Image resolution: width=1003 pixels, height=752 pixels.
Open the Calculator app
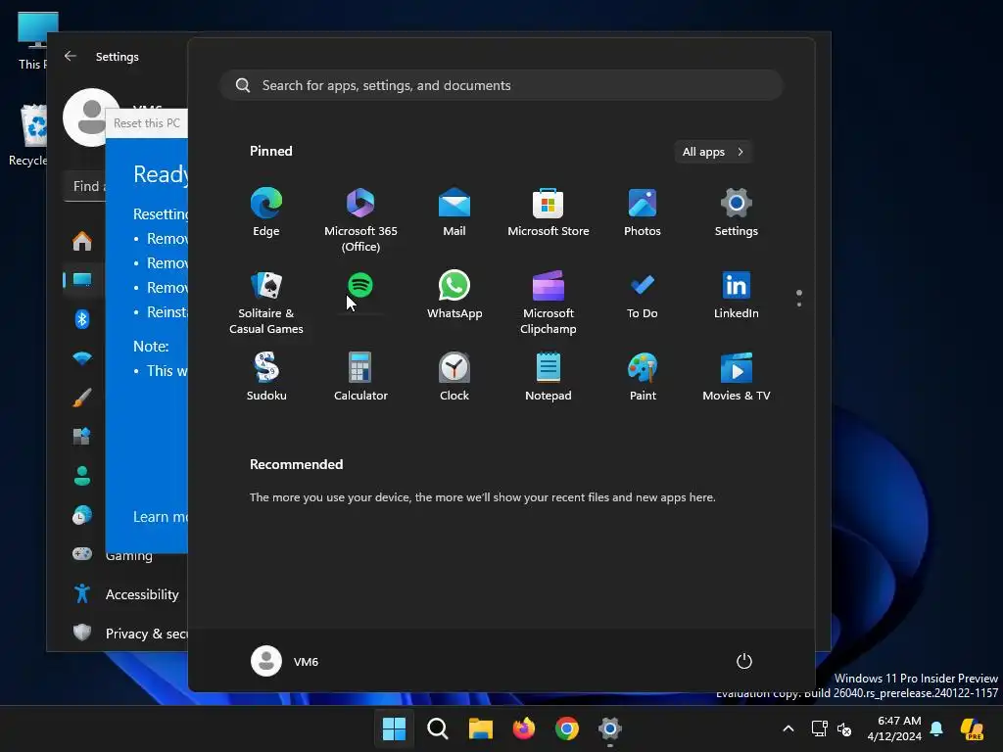360,377
